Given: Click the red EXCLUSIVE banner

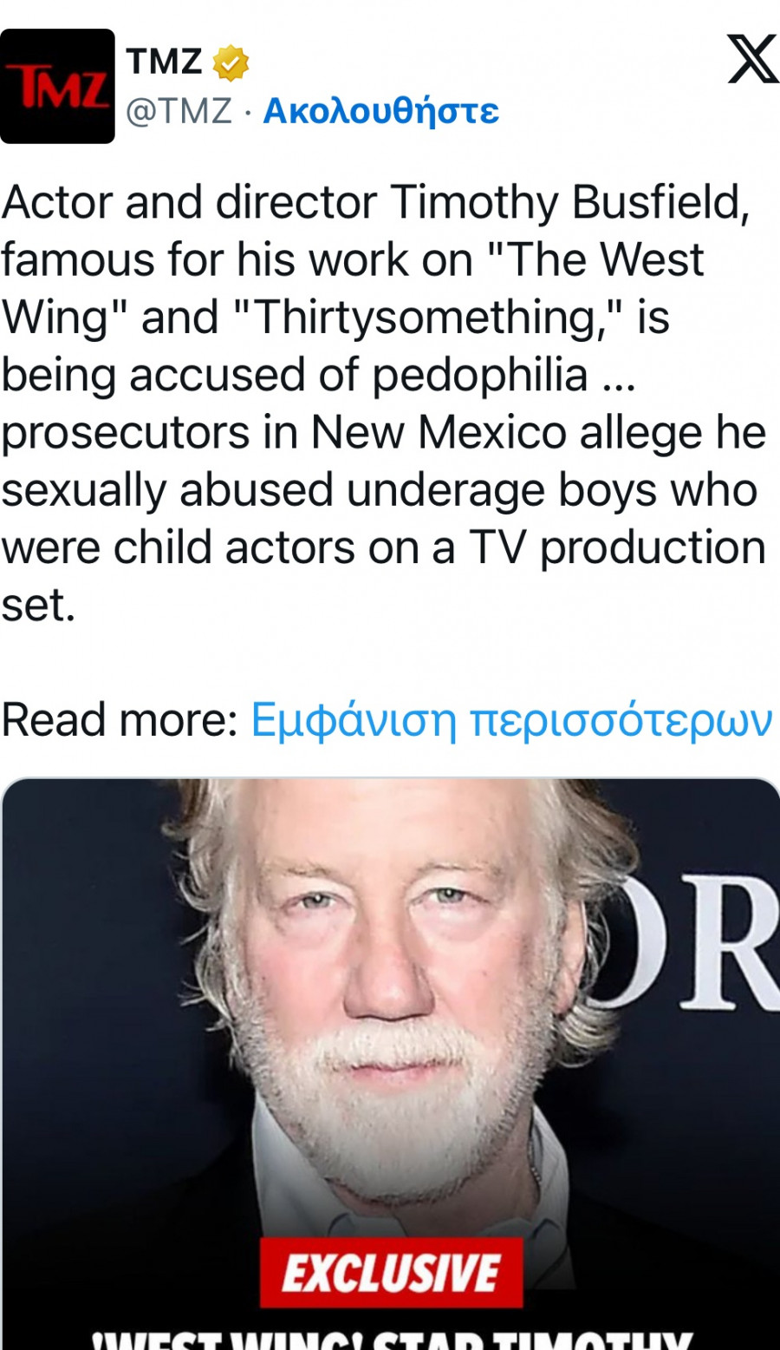Looking at the screenshot, I should [392, 1273].
